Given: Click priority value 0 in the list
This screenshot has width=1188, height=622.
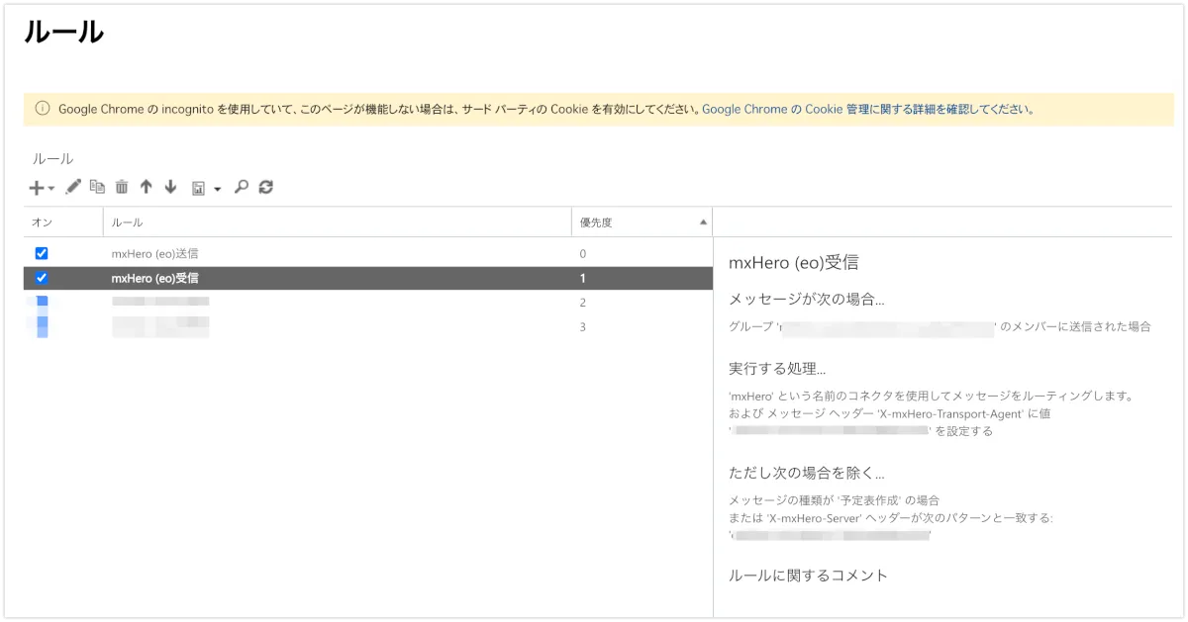Looking at the screenshot, I should coord(582,254).
